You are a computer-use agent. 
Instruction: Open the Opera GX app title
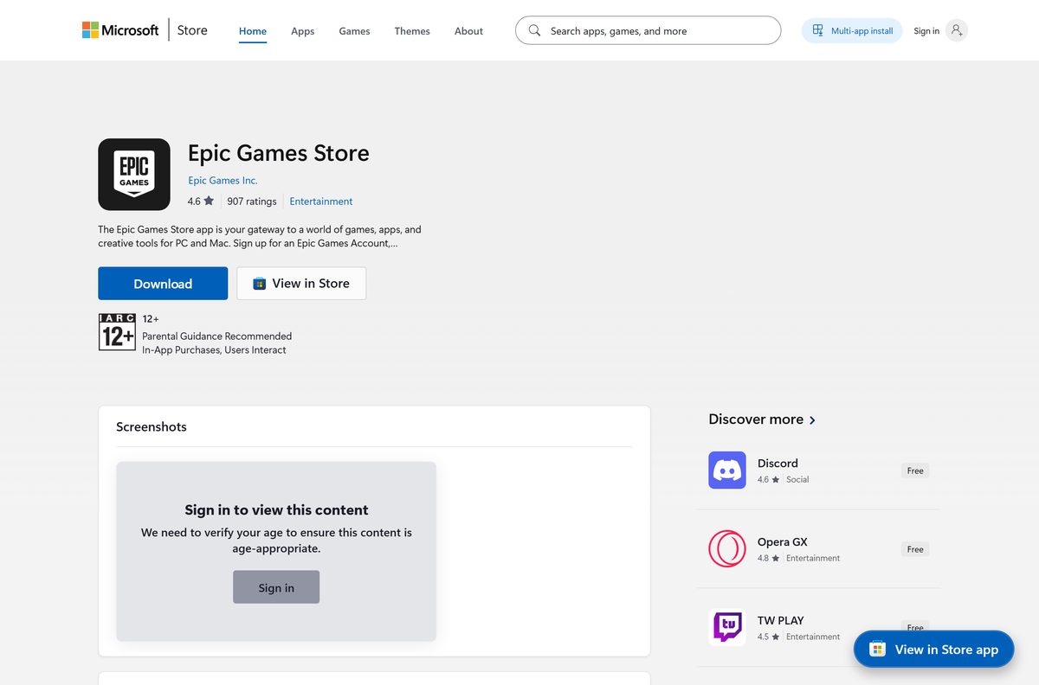(783, 542)
